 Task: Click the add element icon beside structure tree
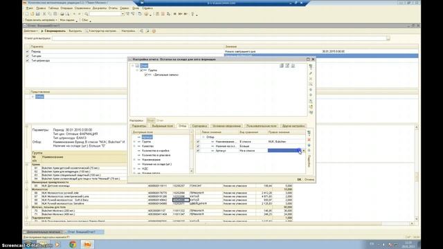pos(311,66)
